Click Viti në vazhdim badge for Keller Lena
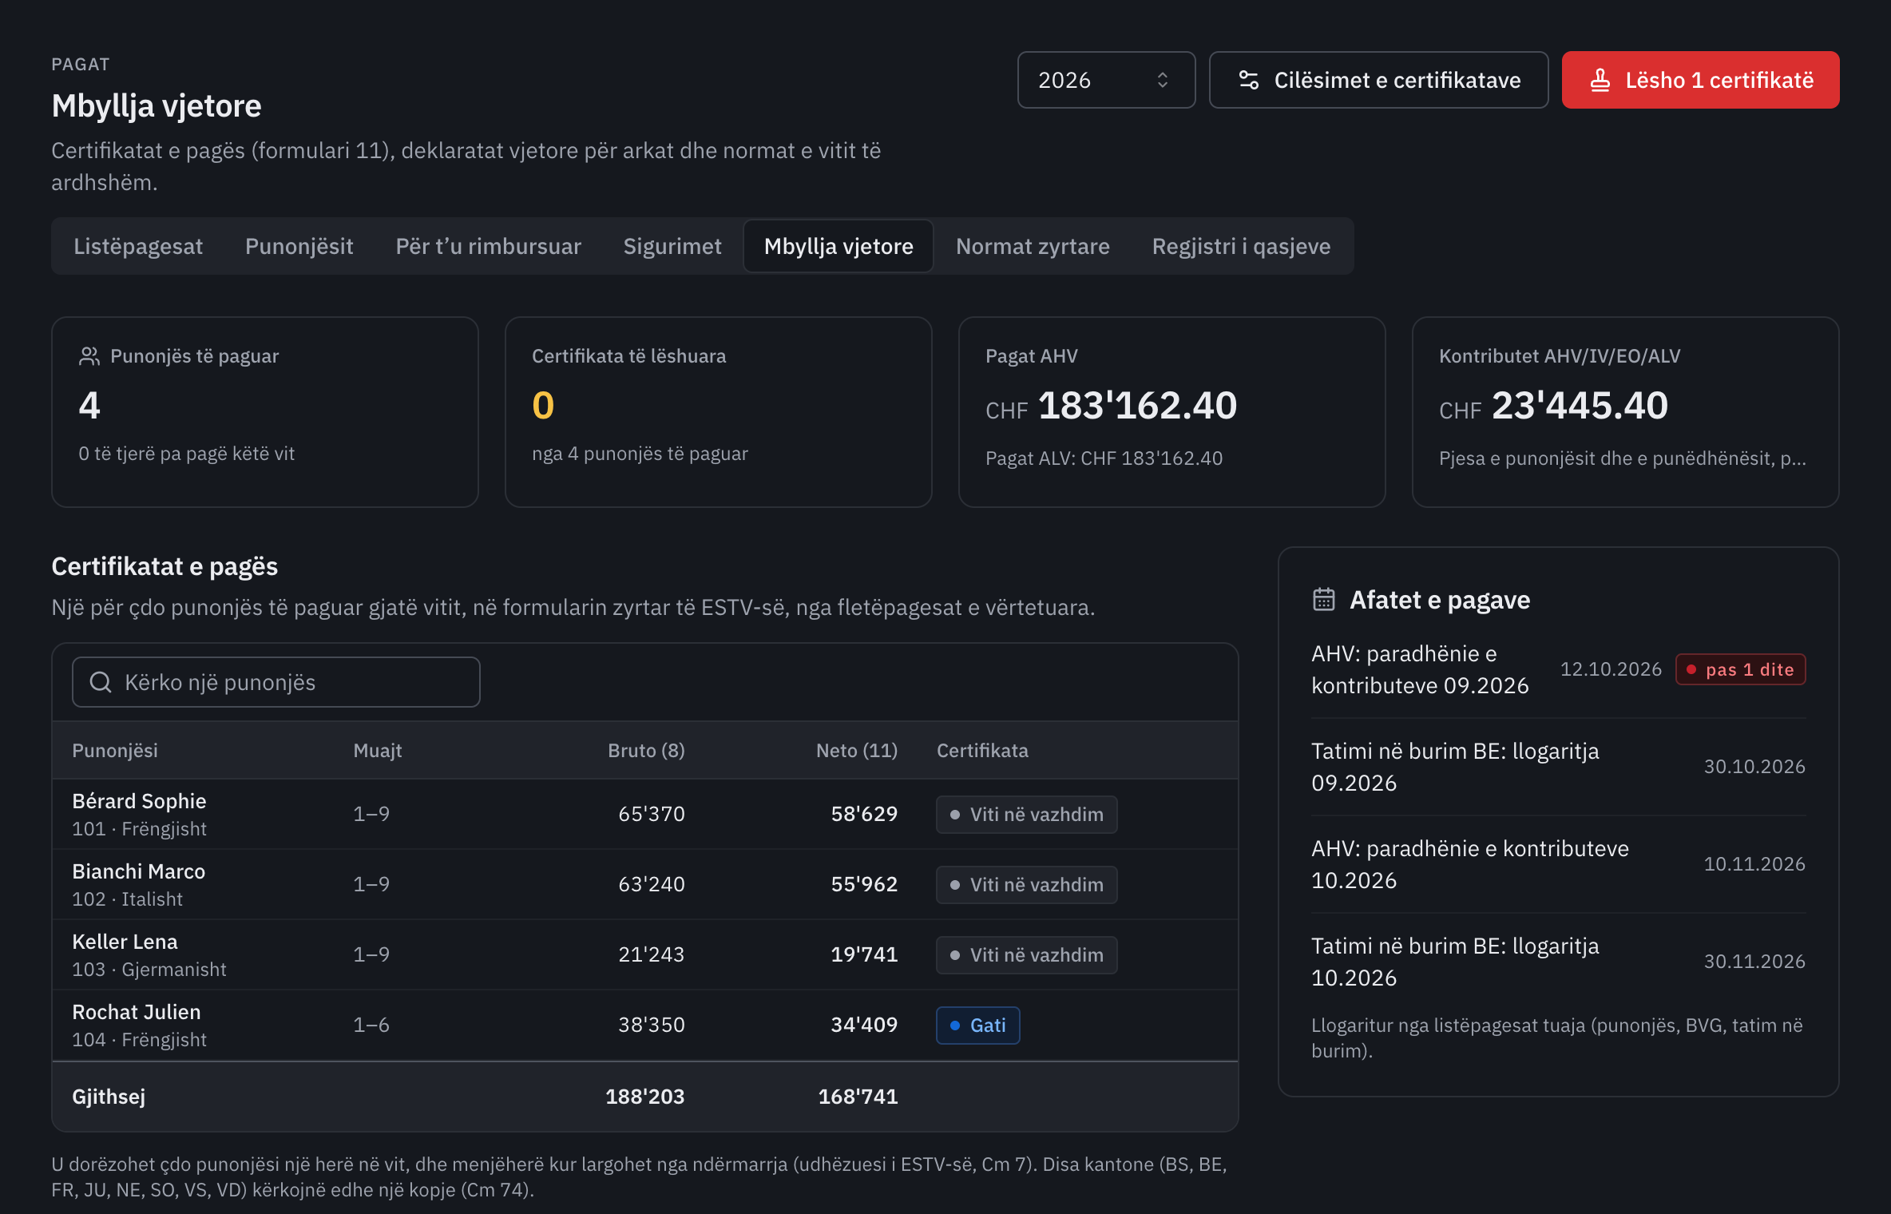This screenshot has width=1891, height=1214. tap(1027, 955)
